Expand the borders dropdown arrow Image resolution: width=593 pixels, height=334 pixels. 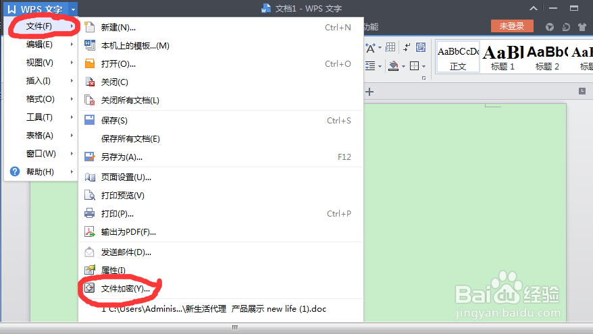pos(423,67)
